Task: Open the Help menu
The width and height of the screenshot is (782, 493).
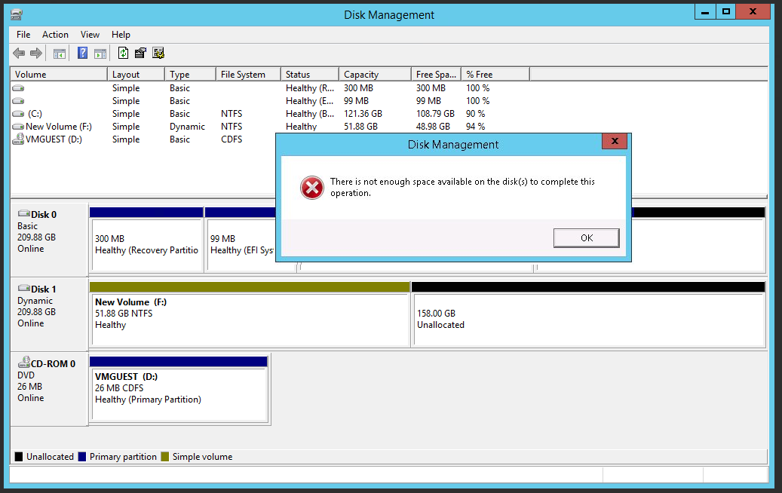Action: pos(121,35)
